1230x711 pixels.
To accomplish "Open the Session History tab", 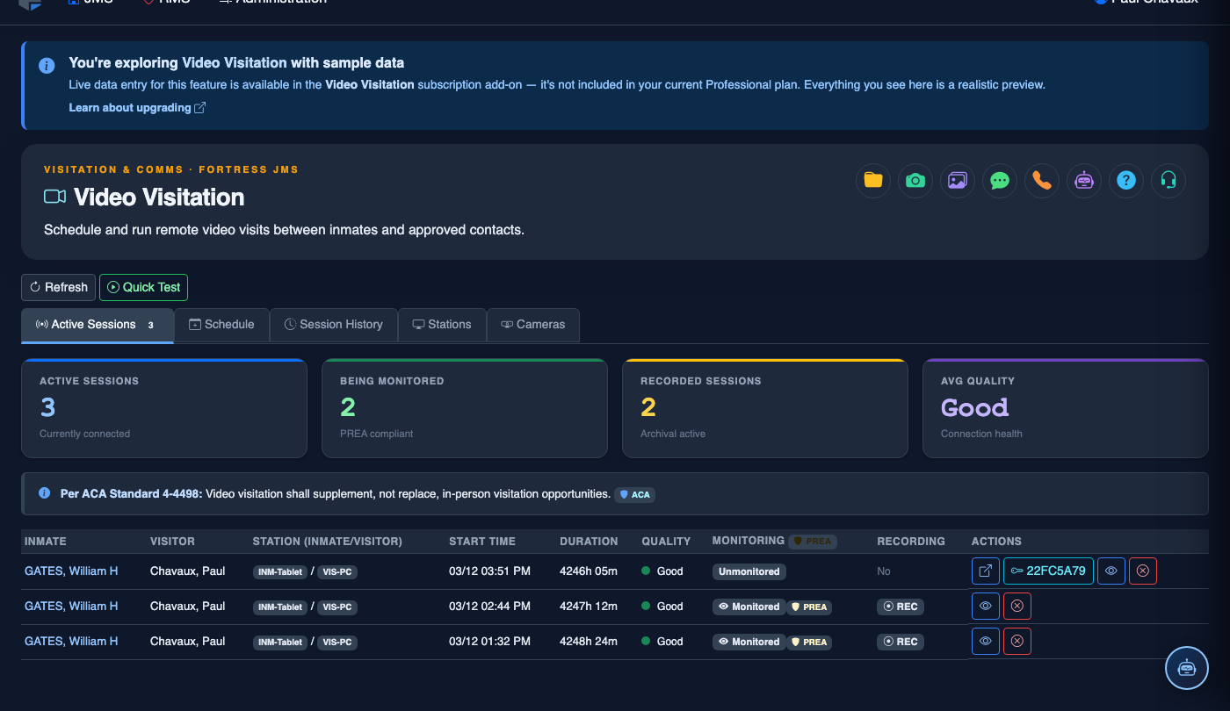I will (334, 325).
